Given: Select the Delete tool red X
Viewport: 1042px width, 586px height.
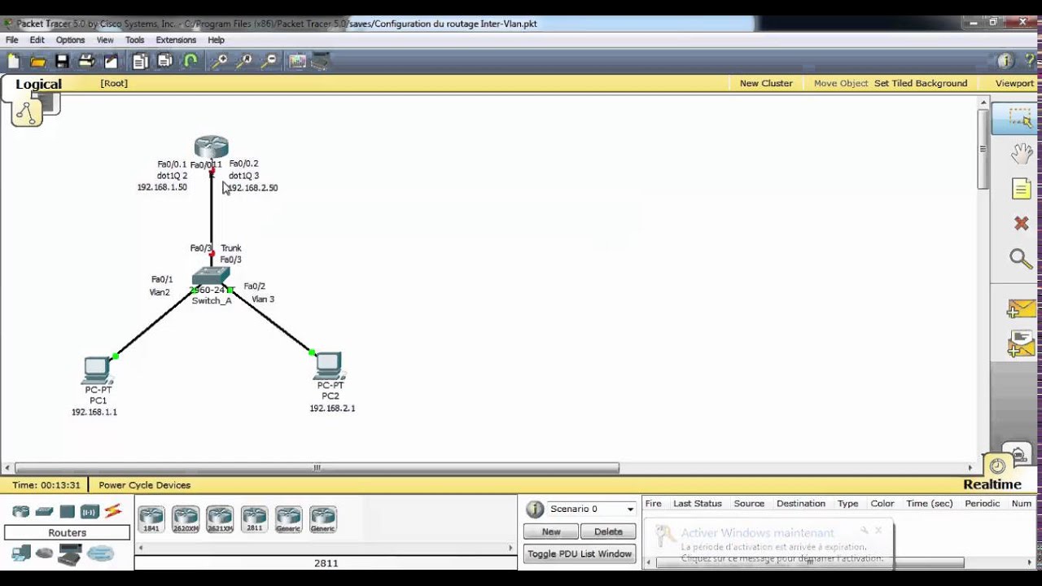Looking at the screenshot, I should click(1021, 224).
